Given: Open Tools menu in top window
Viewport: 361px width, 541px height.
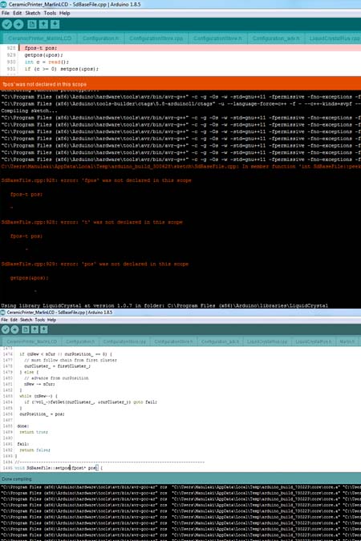Looking at the screenshot, I should (50, 13).
